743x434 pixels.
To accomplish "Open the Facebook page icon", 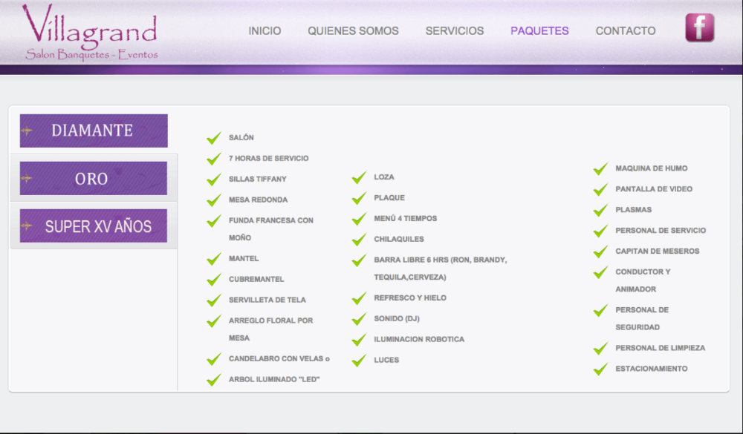I will click(x=699, y=28).
